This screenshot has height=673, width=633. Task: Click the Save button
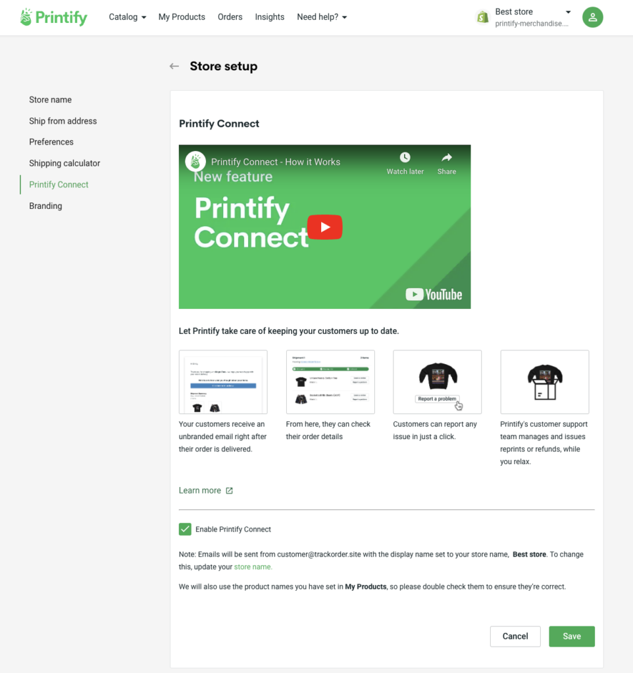point(572,636)
